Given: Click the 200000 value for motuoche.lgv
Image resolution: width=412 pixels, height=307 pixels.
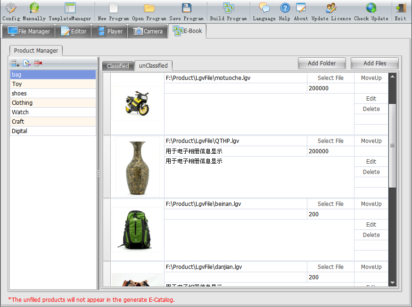Looking at the screenshot, I should pyautogui.click(x=319, y=88).
